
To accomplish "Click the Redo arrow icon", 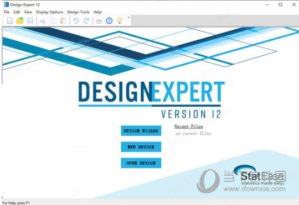I will [86, 20].
